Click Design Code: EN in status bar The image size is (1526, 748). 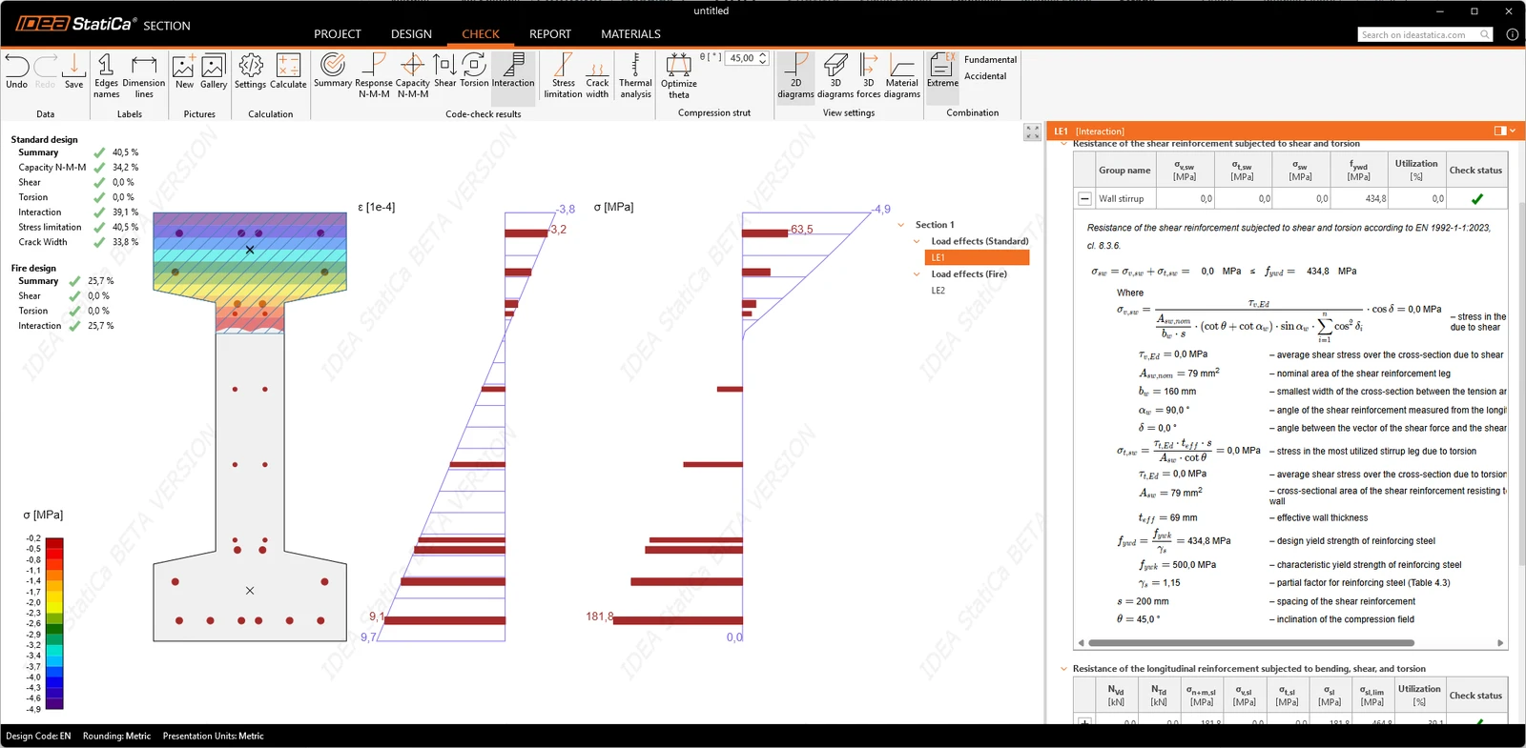pos(38,736)
